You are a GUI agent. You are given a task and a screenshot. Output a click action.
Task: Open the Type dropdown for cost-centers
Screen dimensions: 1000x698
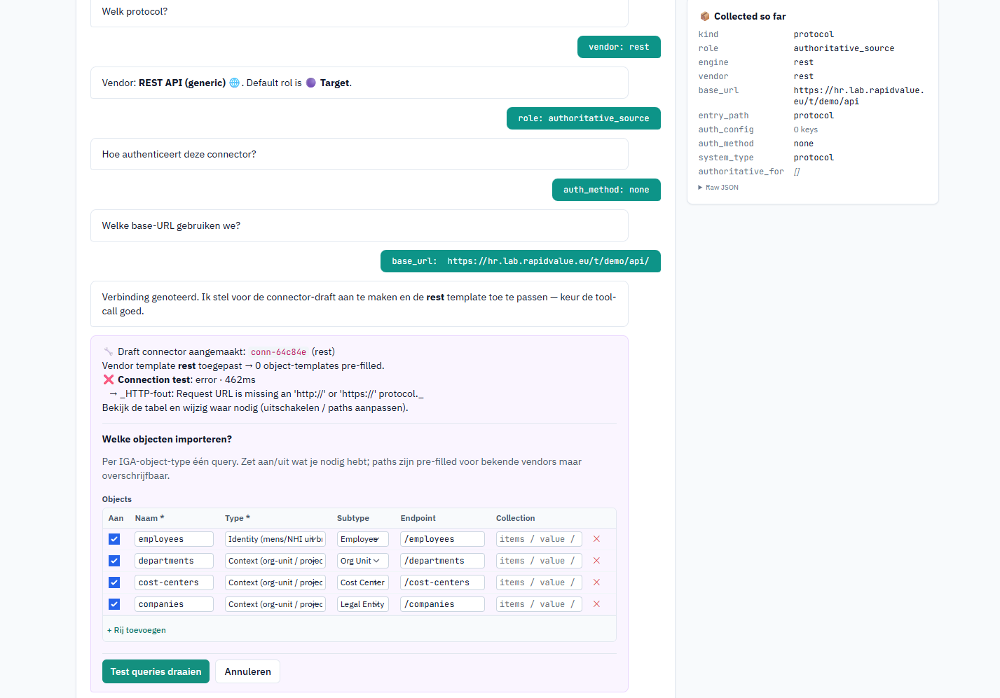coord(275,582)
